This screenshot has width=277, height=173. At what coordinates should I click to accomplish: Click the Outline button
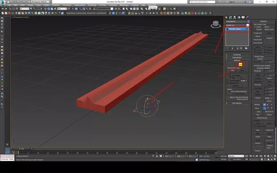pos(258,98)
